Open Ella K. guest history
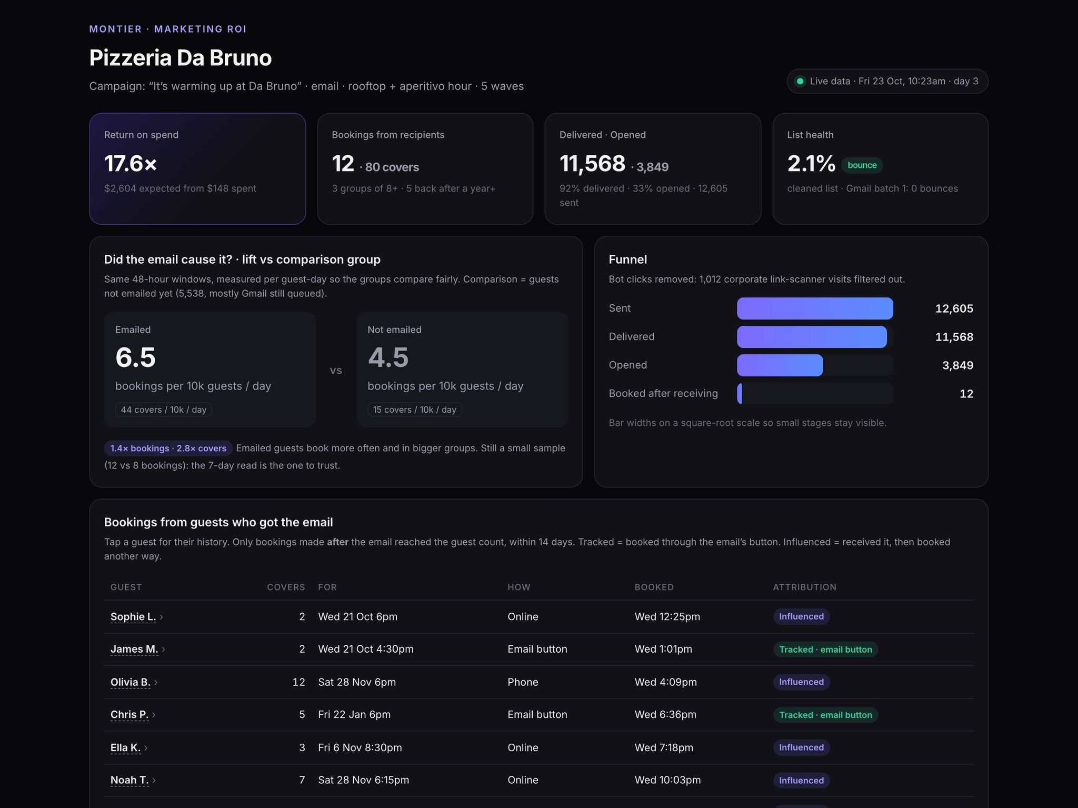The height and width of the screenshot is (808, 1078). (x=126, y=747)
